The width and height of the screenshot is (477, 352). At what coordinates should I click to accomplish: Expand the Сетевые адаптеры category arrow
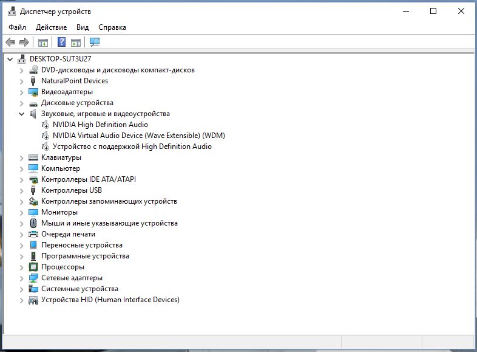(x=22, y=278)
